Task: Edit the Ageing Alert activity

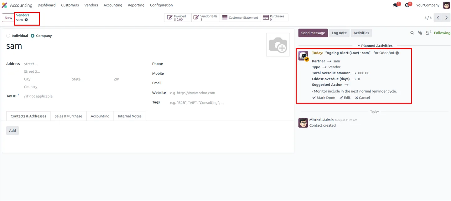Action: click(x=345, y=98)
